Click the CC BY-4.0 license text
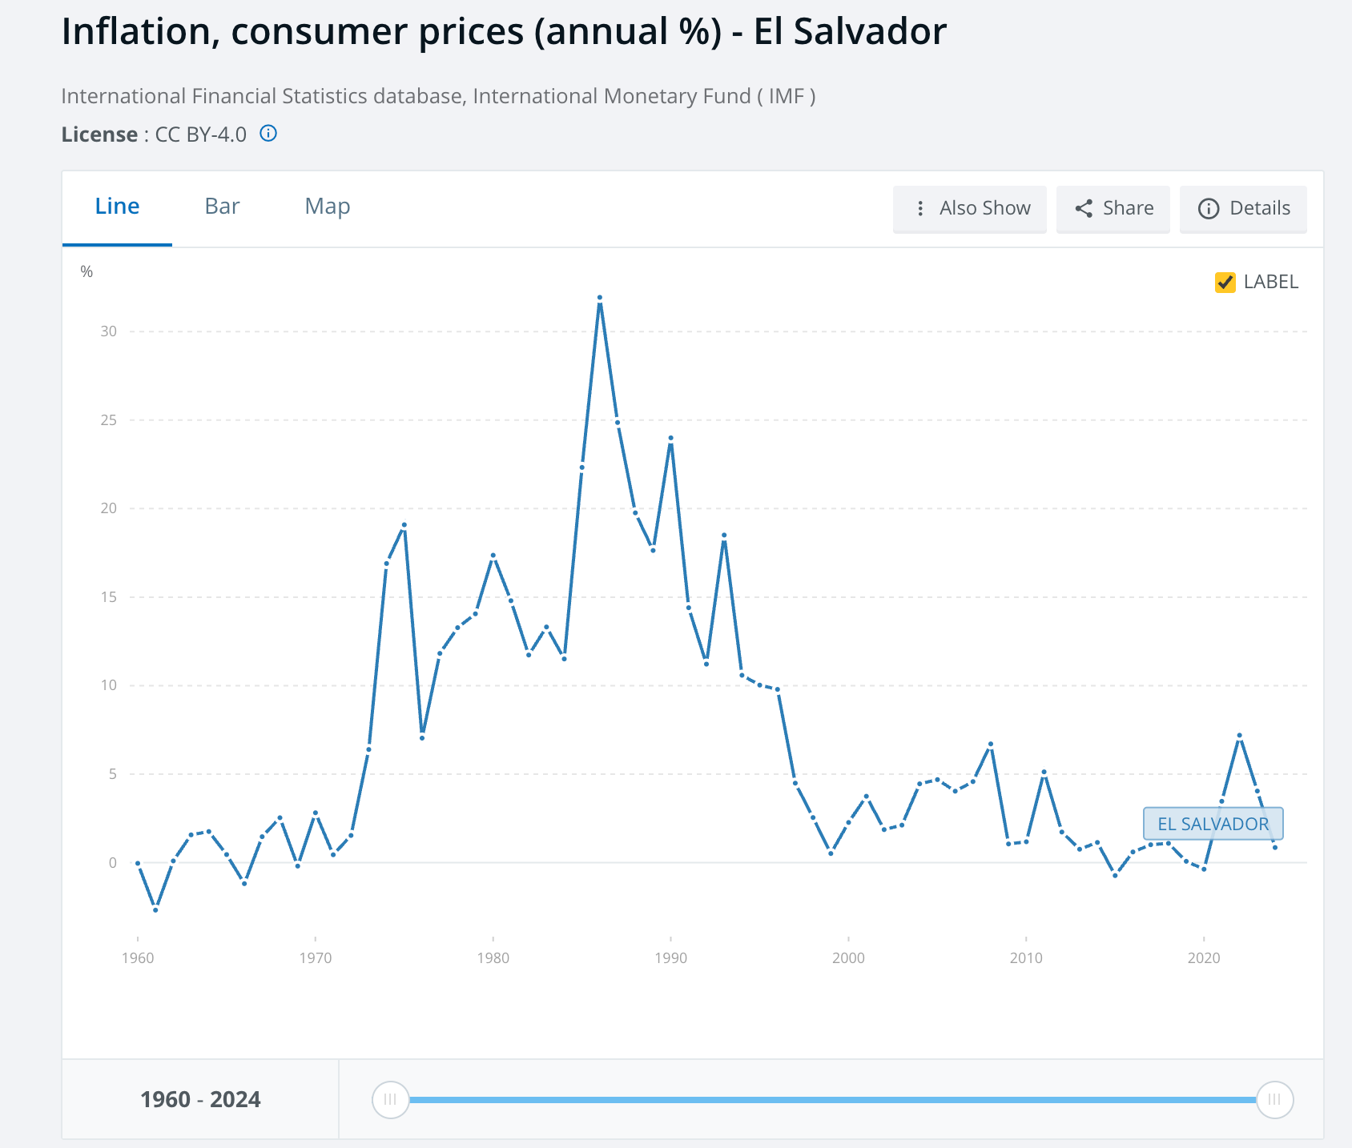 coord(200,134)
